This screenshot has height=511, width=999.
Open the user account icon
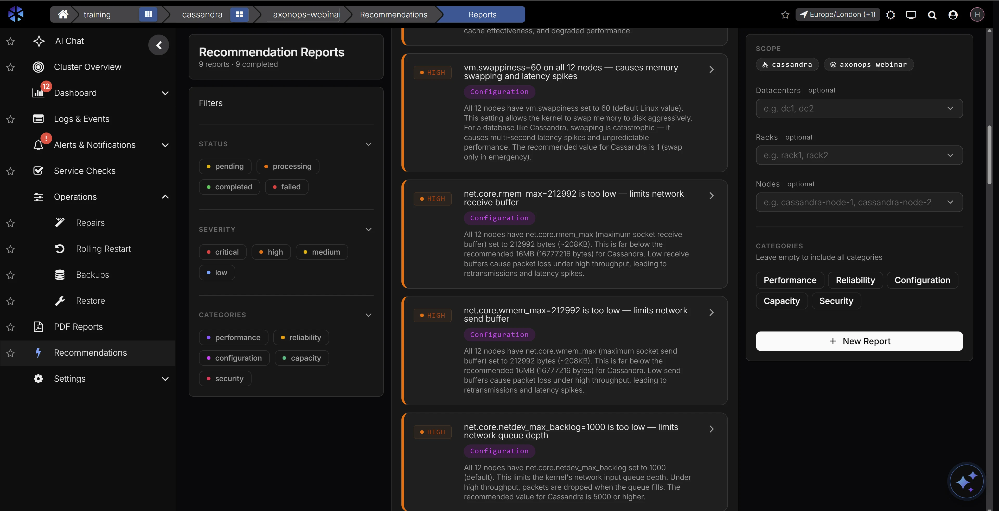953,15
